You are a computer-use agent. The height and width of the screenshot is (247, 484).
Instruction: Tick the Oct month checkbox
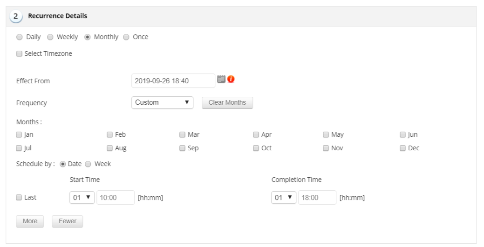coord(256,148)
